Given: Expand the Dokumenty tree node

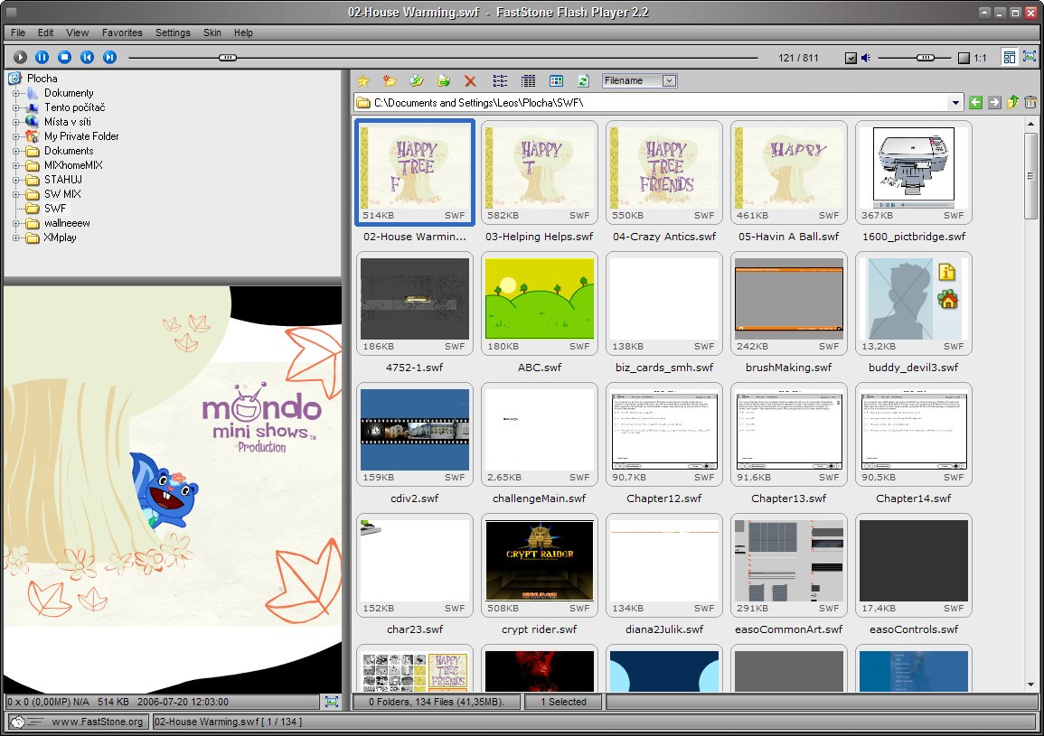Looking at the screenshot, I should (16, 93).
